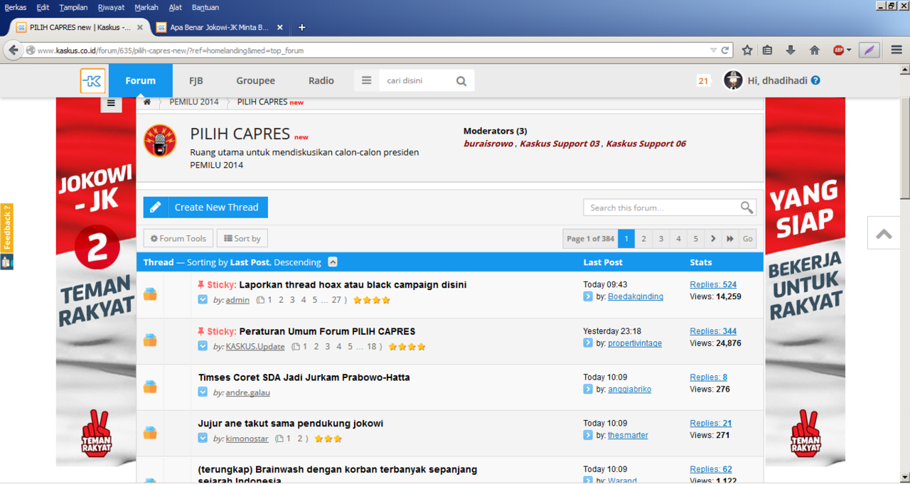Open the Berkas menu
This screenshot has height=484, width=910.
coord(15,7)
